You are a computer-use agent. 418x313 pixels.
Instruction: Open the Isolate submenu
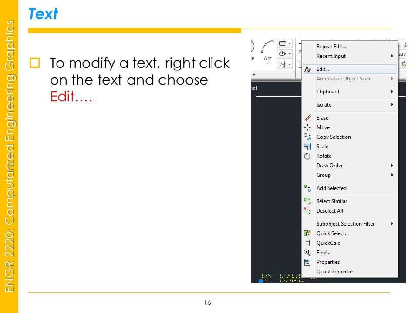click(x=350, y=105)
